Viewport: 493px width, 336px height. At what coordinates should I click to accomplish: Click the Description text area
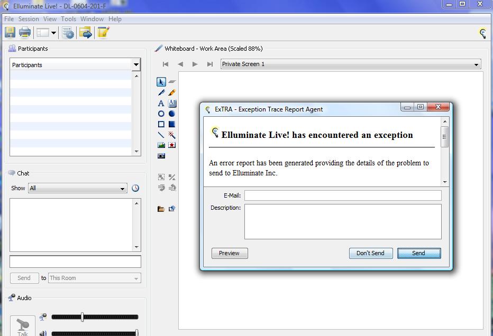click(343, 222)
